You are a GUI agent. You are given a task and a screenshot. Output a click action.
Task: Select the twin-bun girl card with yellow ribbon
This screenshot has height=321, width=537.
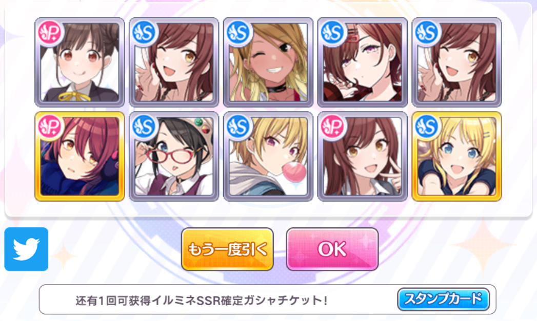pos(79,62)
